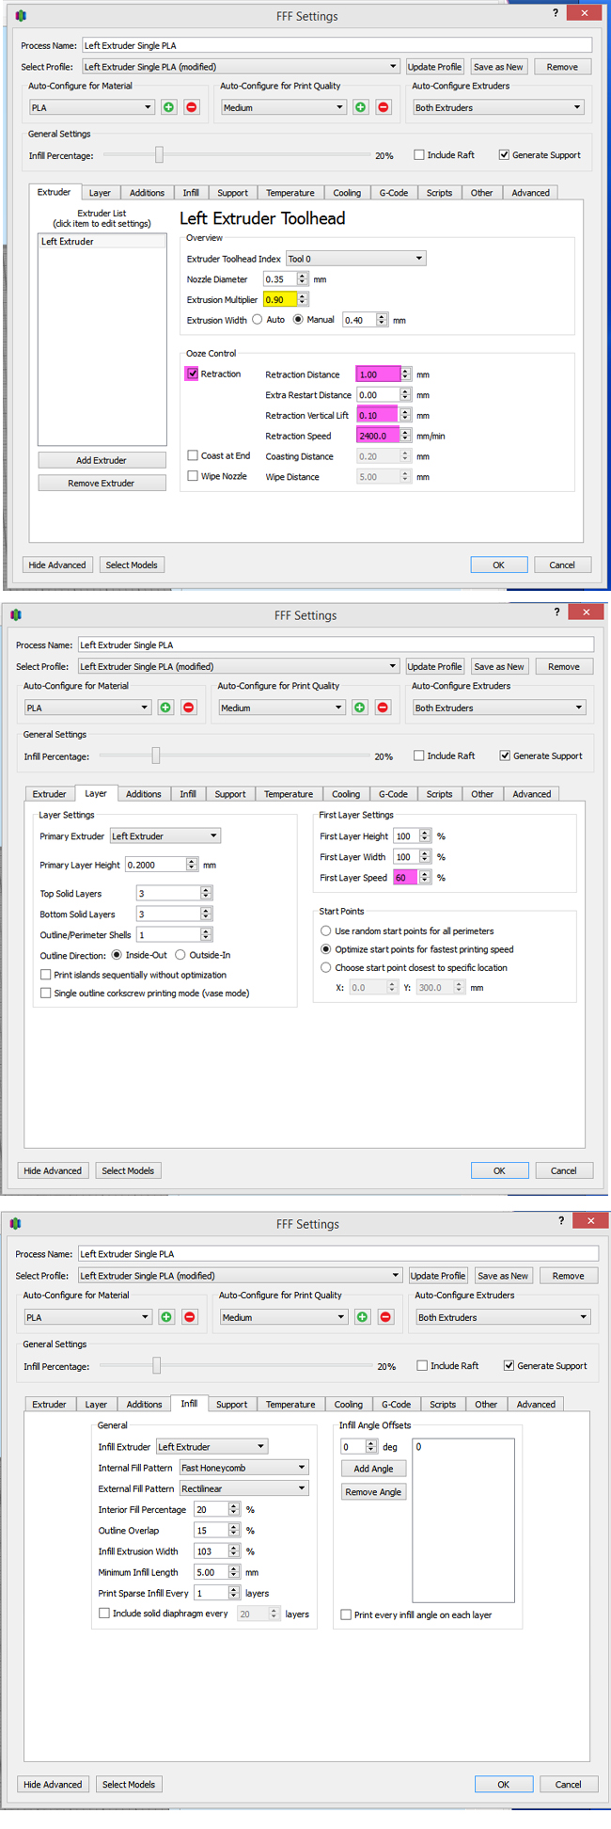Open the Extruder Toolhead Index dropdown
This screenshot has height=1829, width=611.
[x=355, y=259]
